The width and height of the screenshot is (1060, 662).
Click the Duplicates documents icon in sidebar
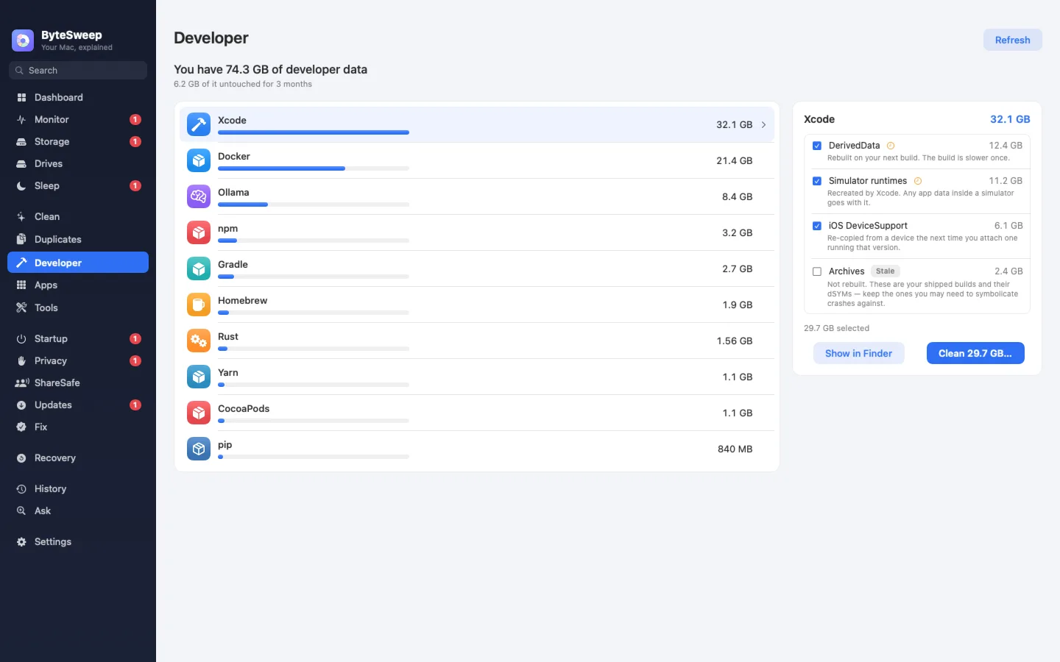pos(21,239)
